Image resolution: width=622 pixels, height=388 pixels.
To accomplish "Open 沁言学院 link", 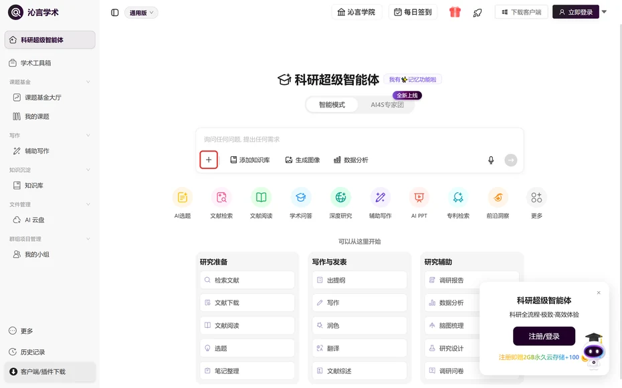I will (356, 12).
